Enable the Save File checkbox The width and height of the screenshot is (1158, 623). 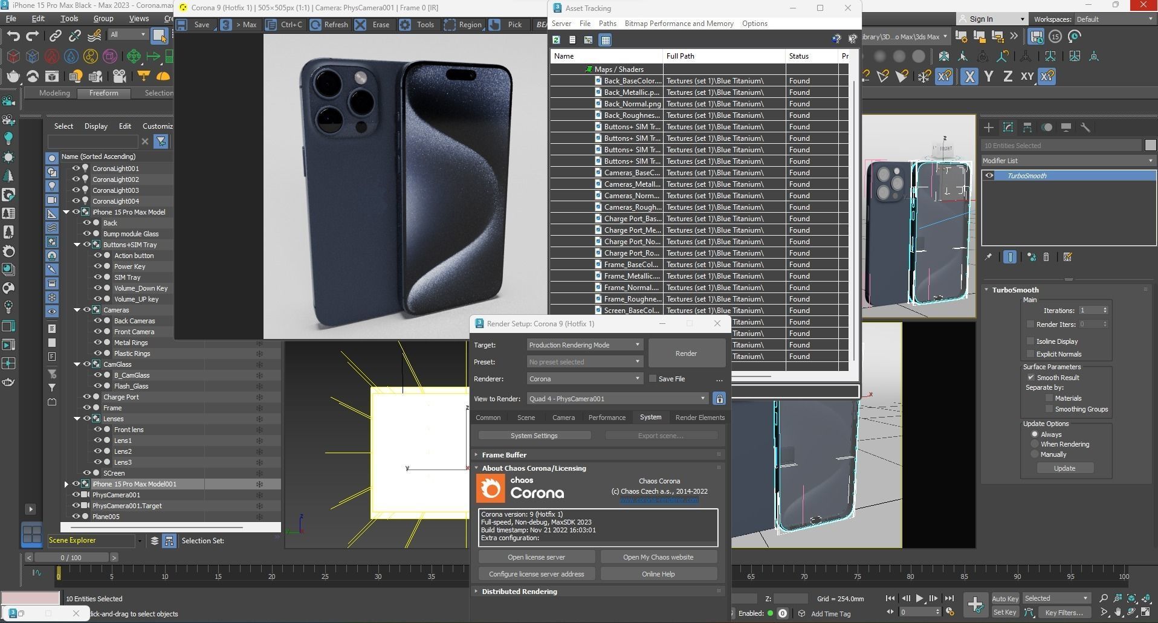click(653, 379)
